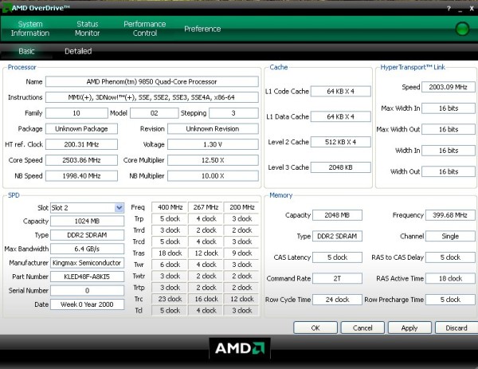
Task: Click the Manufacturer Kingmax Semiconductor value
Action: (87, 262)
